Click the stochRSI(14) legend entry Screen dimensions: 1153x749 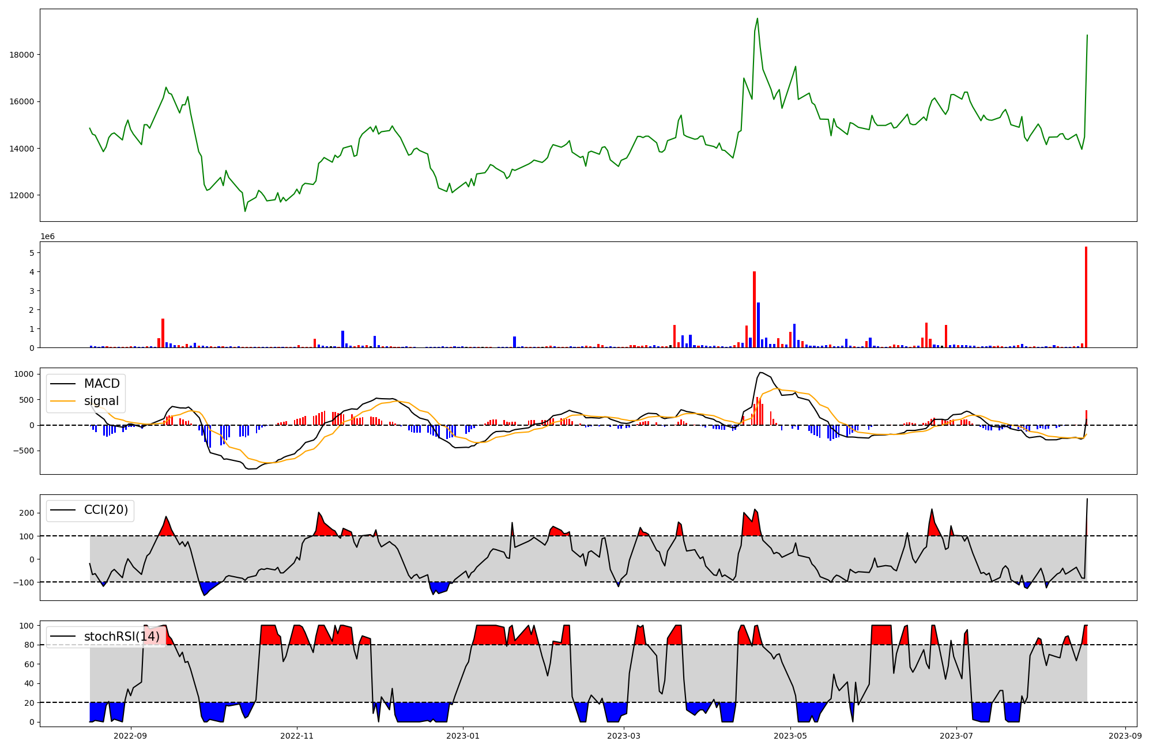[x=121, y=637]
